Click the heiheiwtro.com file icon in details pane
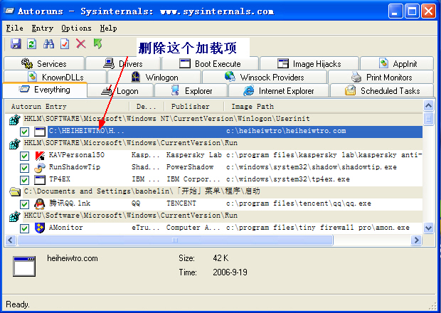441x313 pixels. (x=24, y=266)
